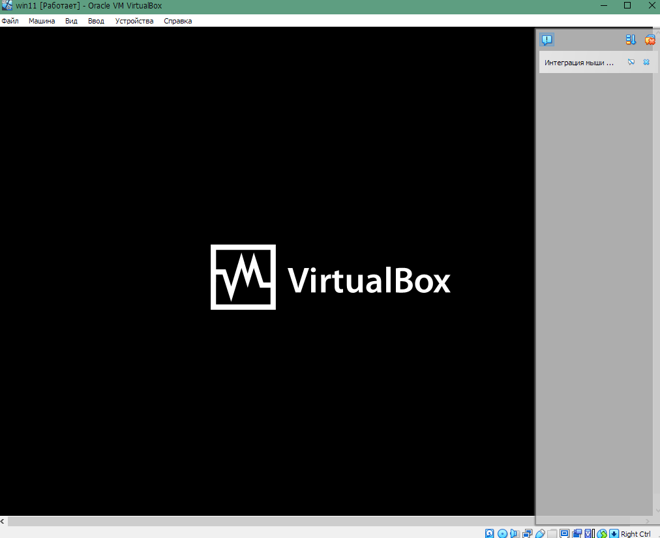660x538 pixels.
Task: Click the keyboard capture arrow status icon
Action: [x=614, y=533]
